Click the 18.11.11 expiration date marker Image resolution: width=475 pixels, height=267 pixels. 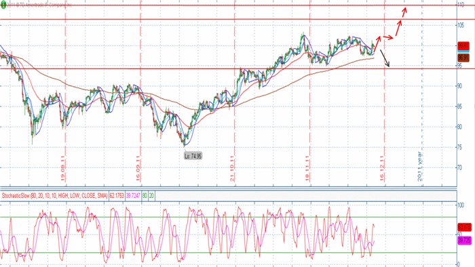307,169
